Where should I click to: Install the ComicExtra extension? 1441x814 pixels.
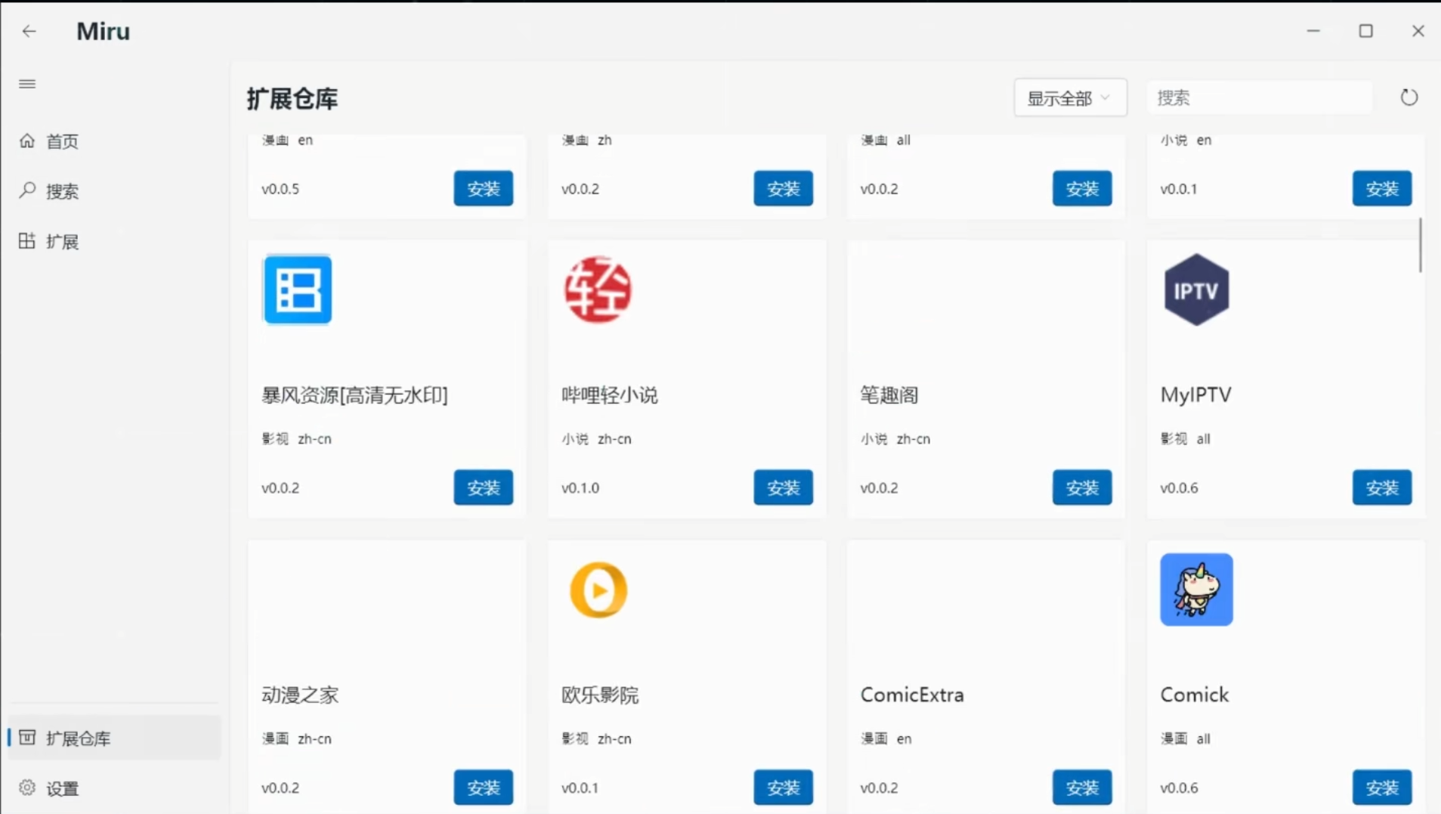click(x=1081, y=788)
